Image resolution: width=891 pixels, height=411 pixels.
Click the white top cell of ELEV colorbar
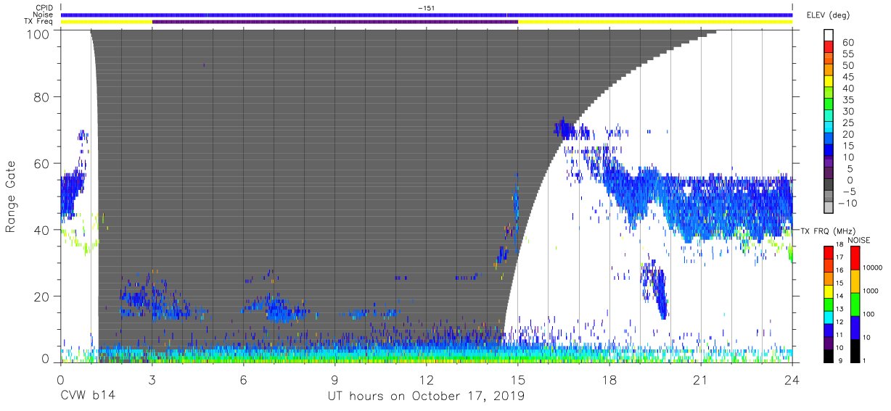coord(829,37)
